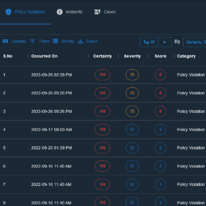Click the Incidents alert badge icon

point(60,12)
